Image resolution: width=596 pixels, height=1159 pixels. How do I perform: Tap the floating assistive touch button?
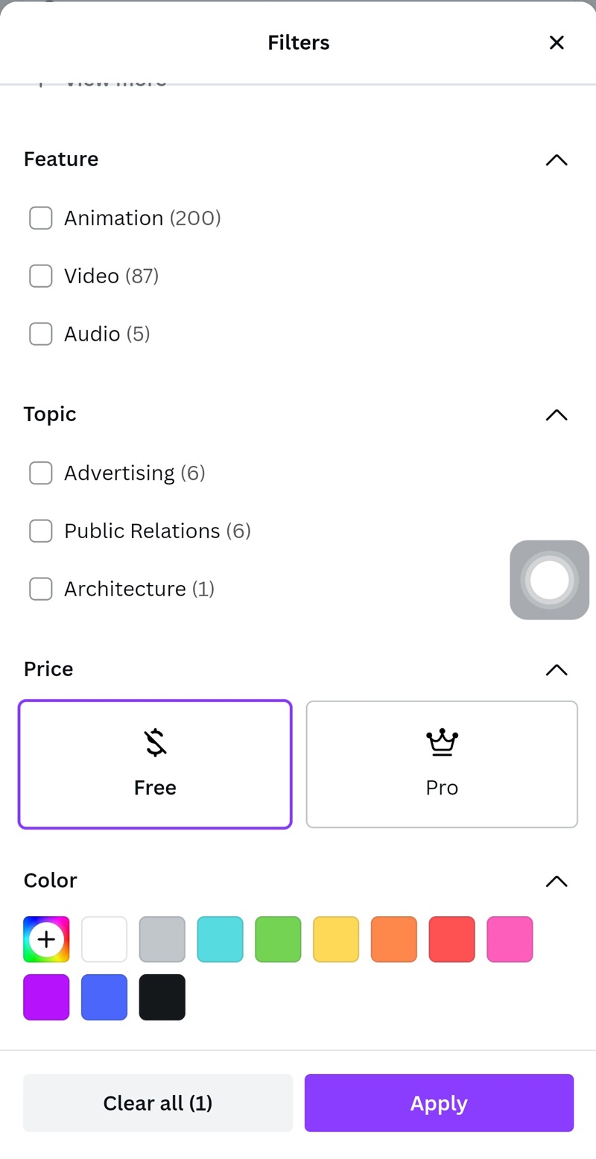(549, 580)
